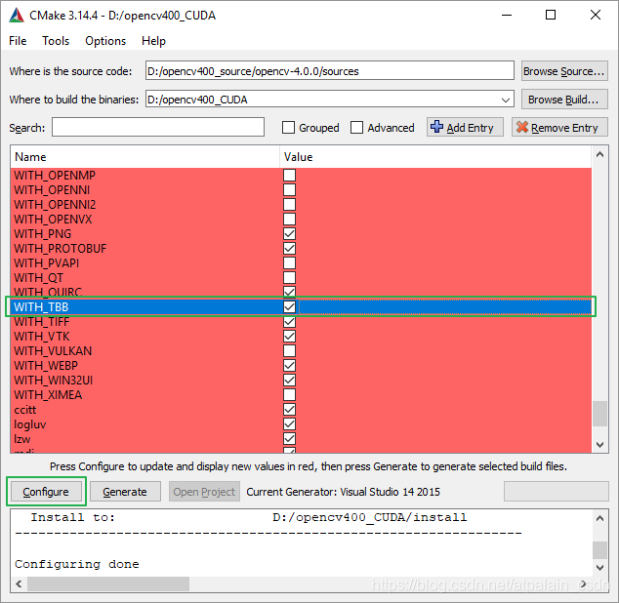Click the variable list scrollbar thumb

click(x=599, y=414)
